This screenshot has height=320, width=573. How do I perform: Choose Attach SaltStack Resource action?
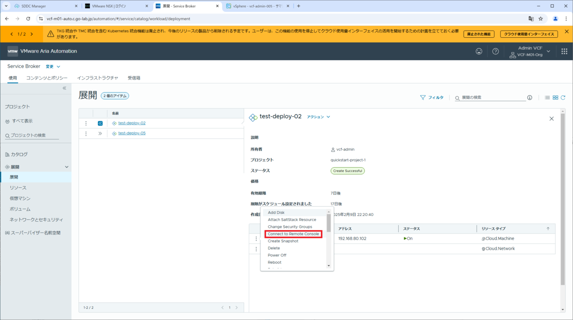[292, 220]
